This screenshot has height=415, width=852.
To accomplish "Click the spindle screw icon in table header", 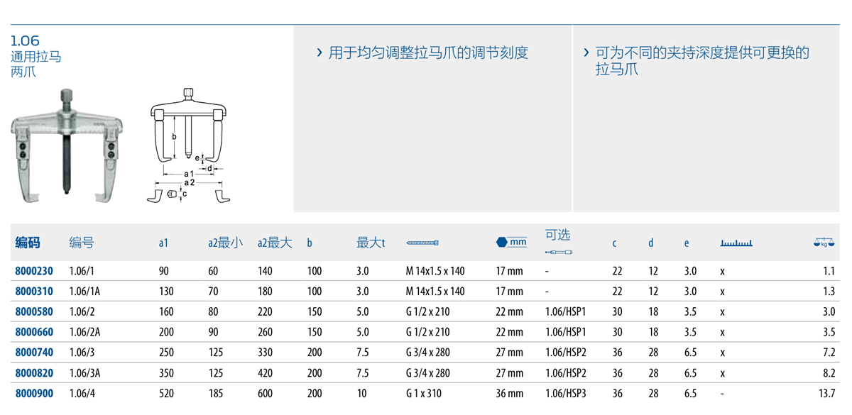I will (422, 243).
